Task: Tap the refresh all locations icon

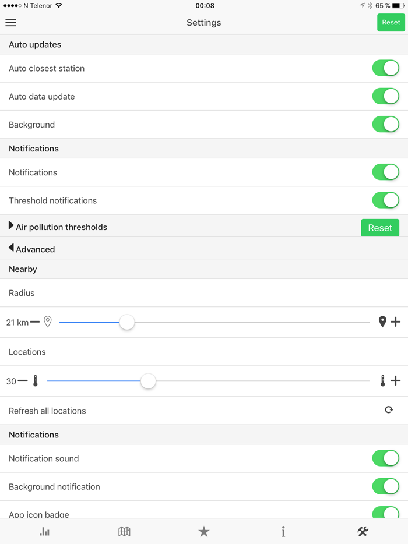Action: [x=389, y=410]
